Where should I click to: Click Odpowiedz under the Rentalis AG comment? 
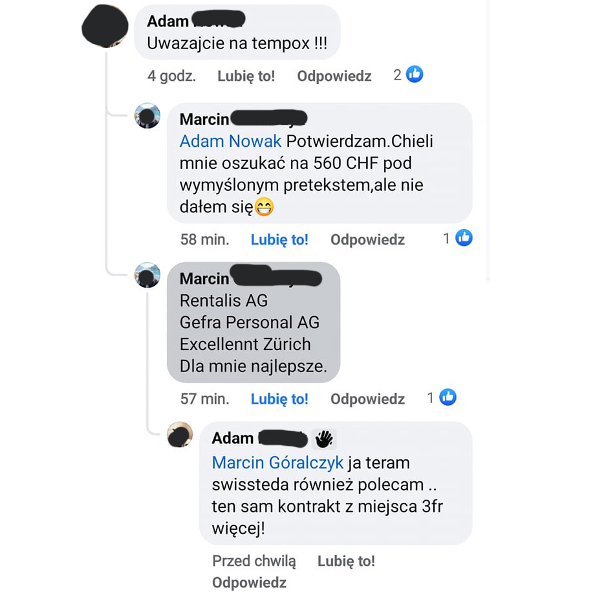(368, 399)
